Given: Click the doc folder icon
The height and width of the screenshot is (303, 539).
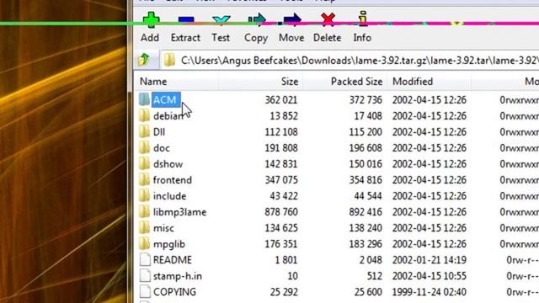Looking at the screenshot, I should (144, 148).
